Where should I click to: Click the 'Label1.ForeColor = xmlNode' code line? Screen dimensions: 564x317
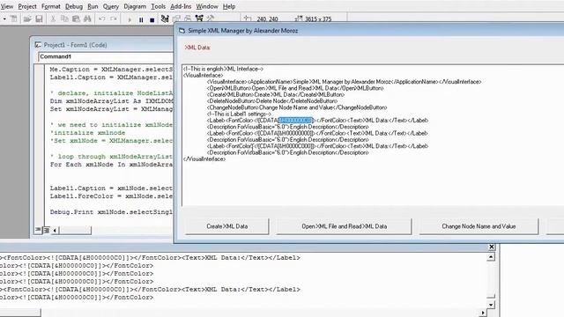(111, 196)
